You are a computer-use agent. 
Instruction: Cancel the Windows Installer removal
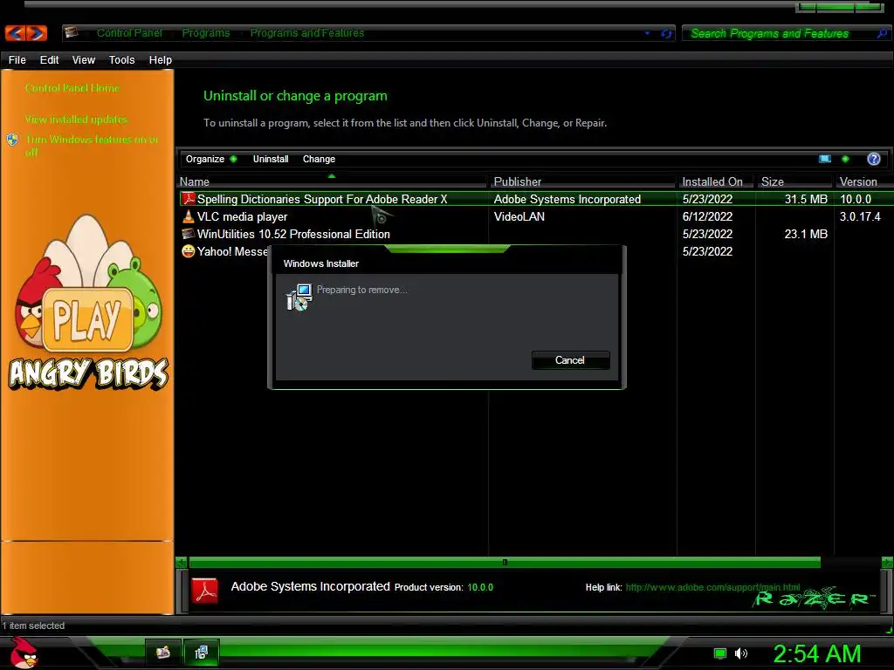coord(570,360)
